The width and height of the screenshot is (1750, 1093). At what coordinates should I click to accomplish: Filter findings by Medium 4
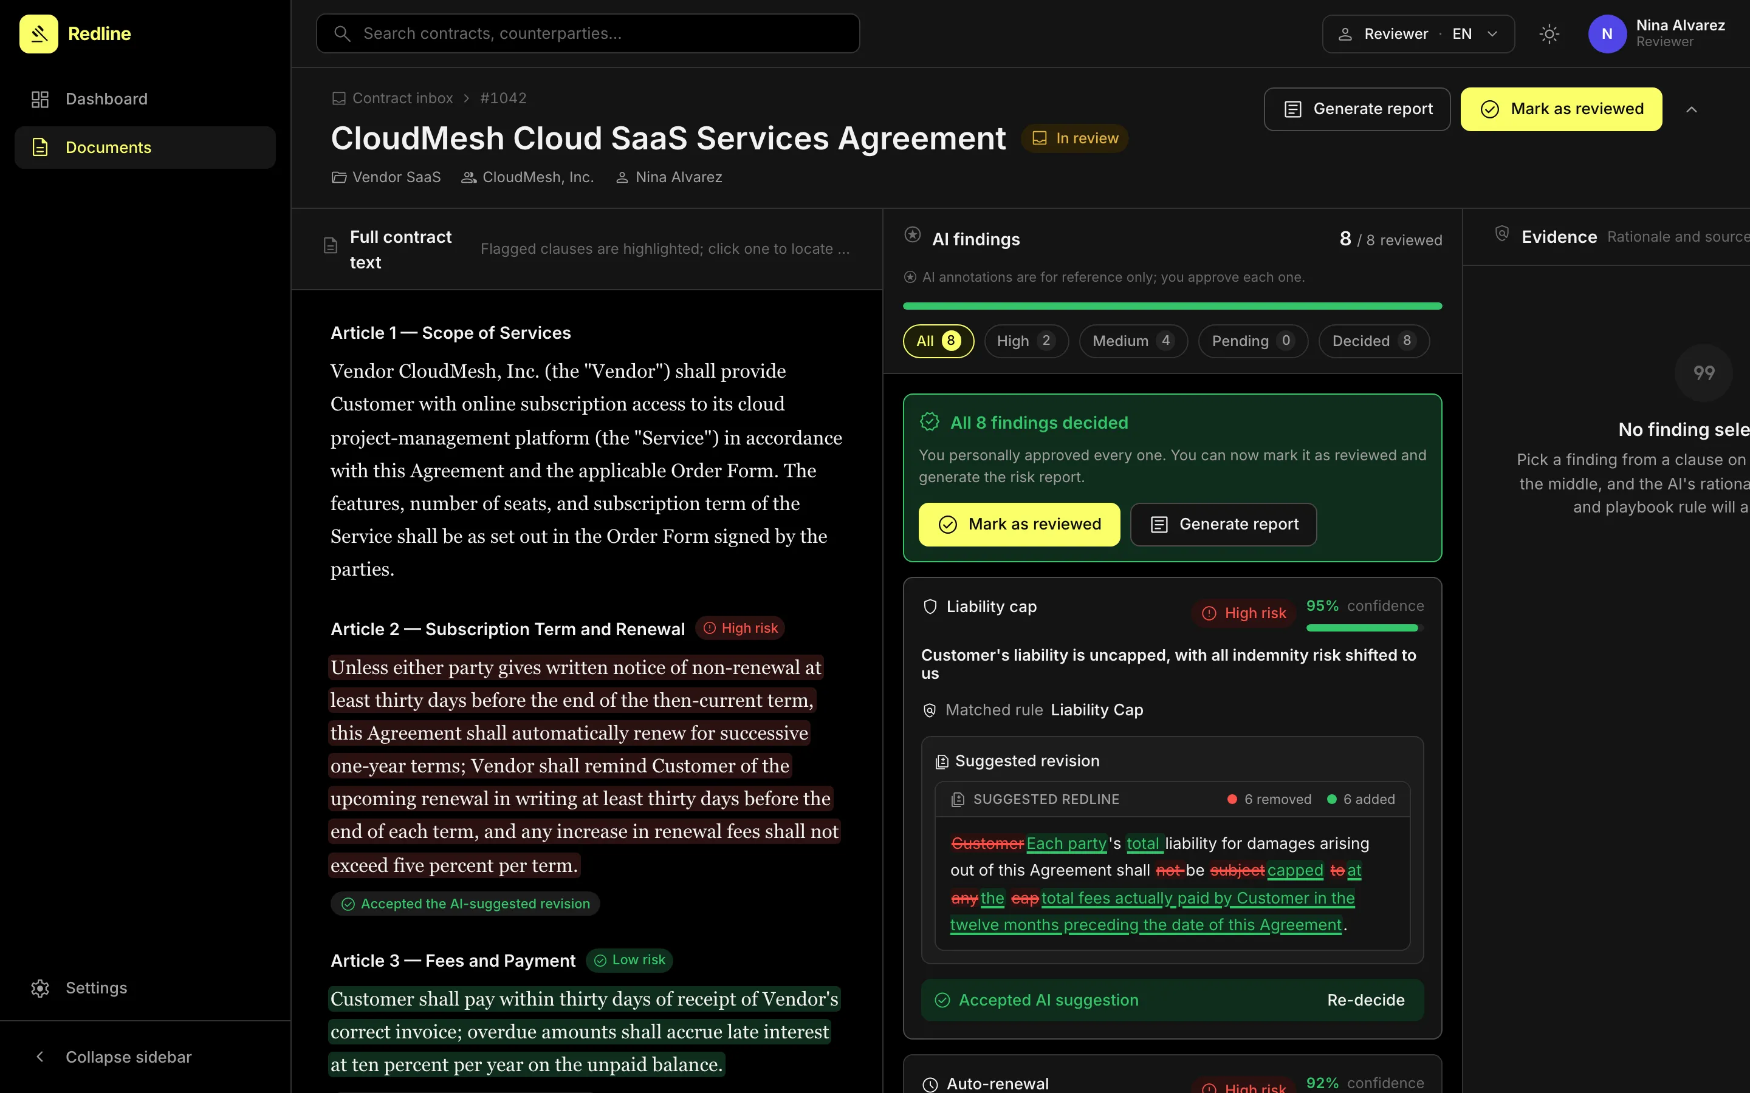coord(1133,341)
